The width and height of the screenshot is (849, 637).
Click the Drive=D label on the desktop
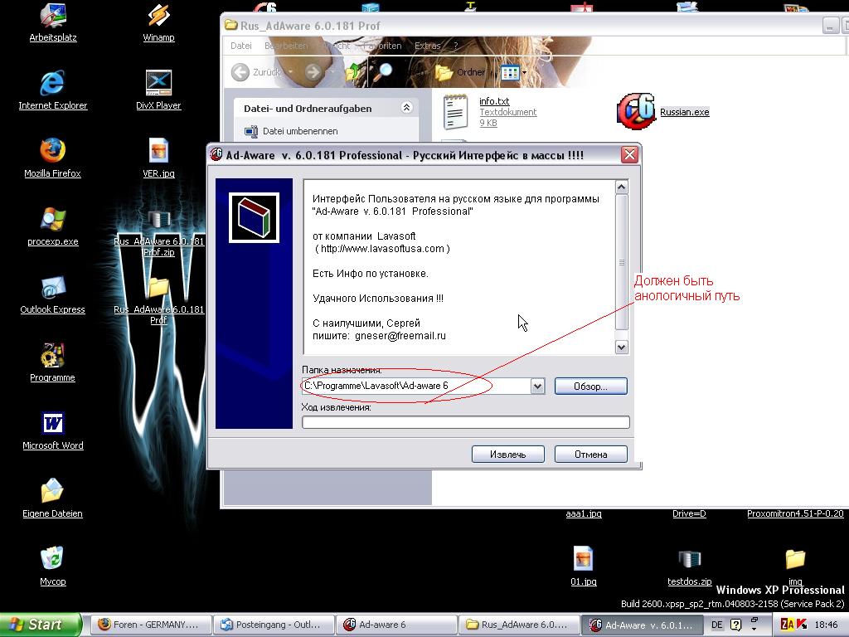click(x=689, y=513)
